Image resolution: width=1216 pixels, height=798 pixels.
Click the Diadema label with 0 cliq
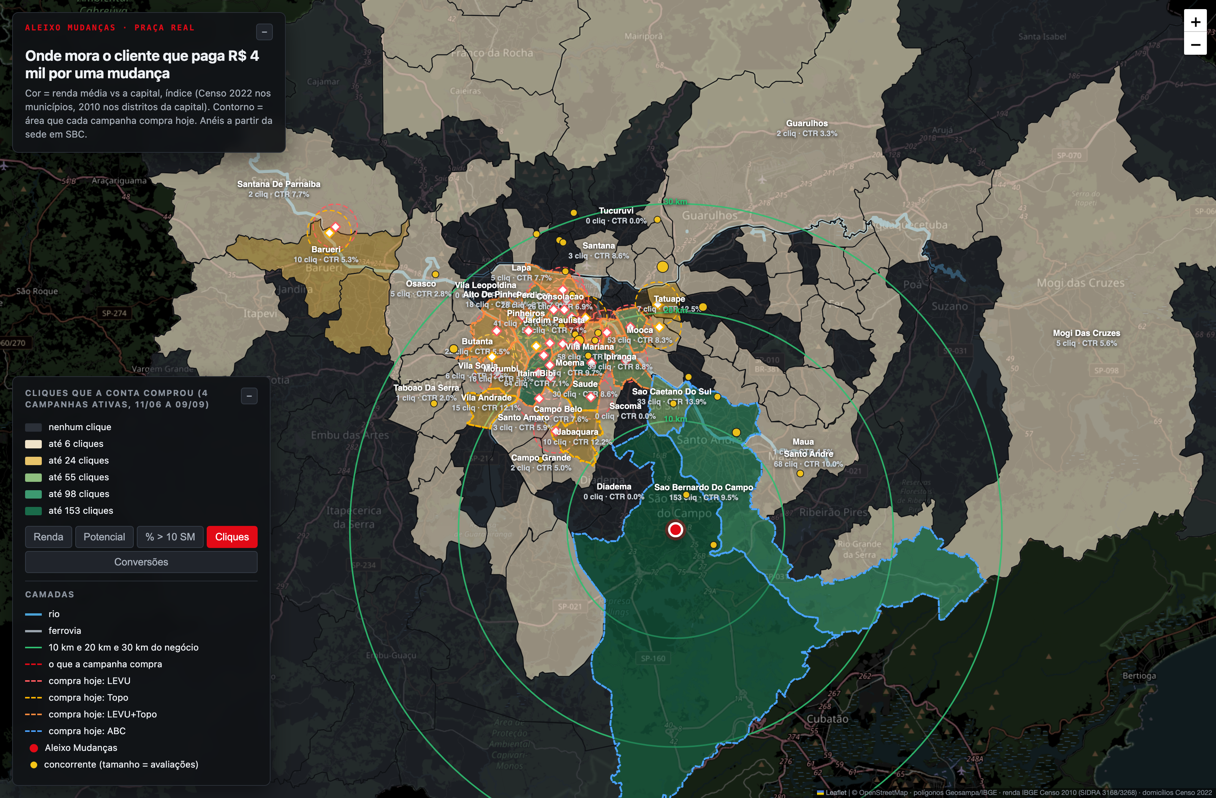click(x=614, y=491)
